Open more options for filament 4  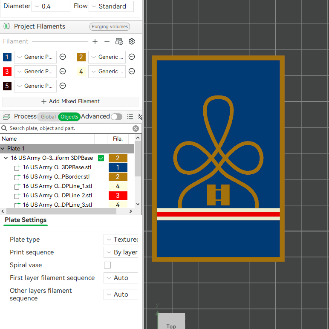pos(132,71)
